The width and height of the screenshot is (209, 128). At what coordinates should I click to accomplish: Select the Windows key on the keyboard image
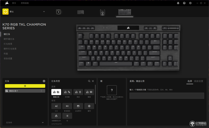coord(88,63)
